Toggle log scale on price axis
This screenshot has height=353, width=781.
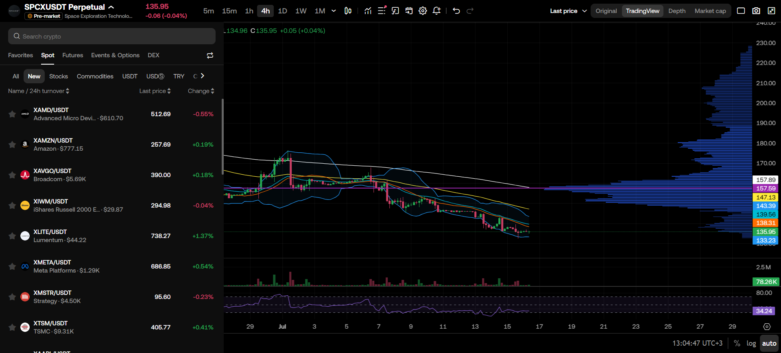[751, 343]
